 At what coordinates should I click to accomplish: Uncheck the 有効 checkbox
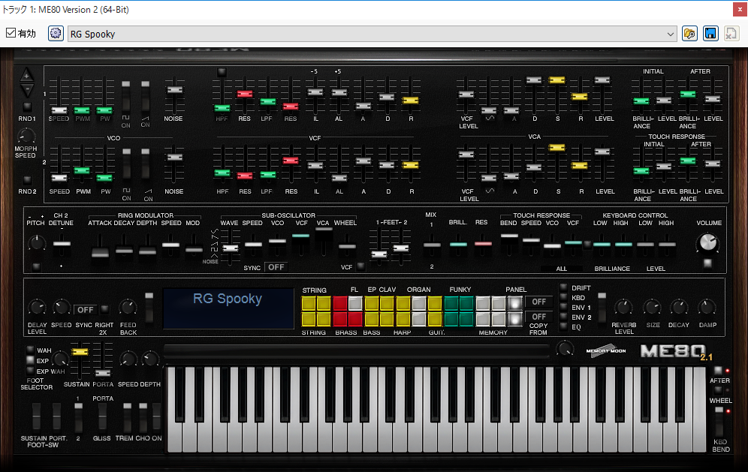11,33
